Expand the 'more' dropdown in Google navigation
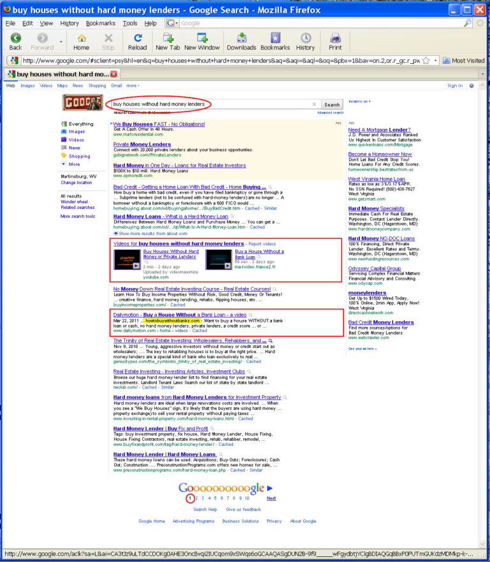Screen dimensions: 490x562 [133, 86]
